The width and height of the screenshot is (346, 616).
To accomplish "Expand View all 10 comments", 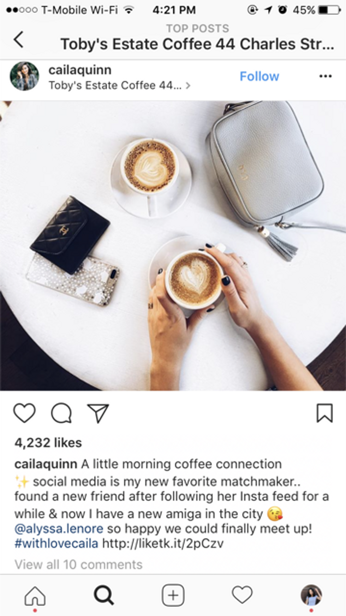I will pos(78,564).
